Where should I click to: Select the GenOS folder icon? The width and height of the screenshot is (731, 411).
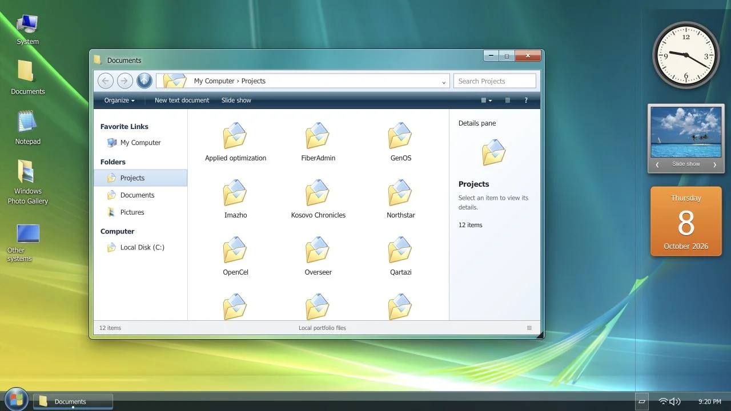400,136
